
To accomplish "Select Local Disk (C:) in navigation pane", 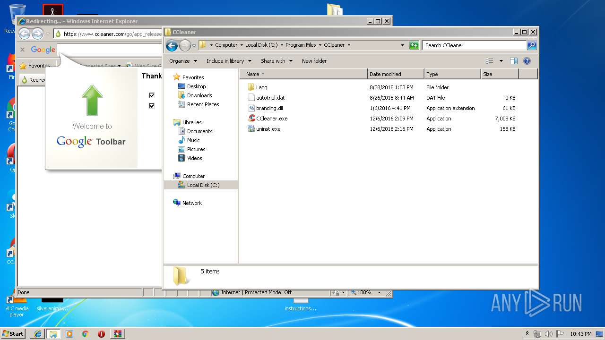I will (203, 185).
